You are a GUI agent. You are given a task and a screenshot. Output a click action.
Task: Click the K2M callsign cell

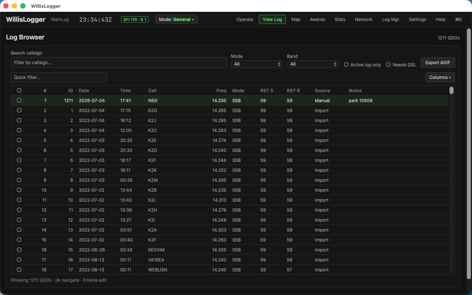153,180
